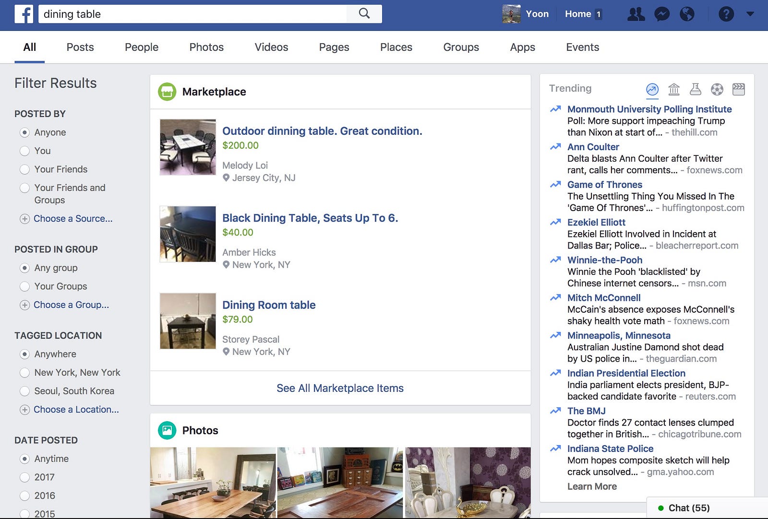
Task: Open the Quick Help question mark icon
Action: [726, 14]
